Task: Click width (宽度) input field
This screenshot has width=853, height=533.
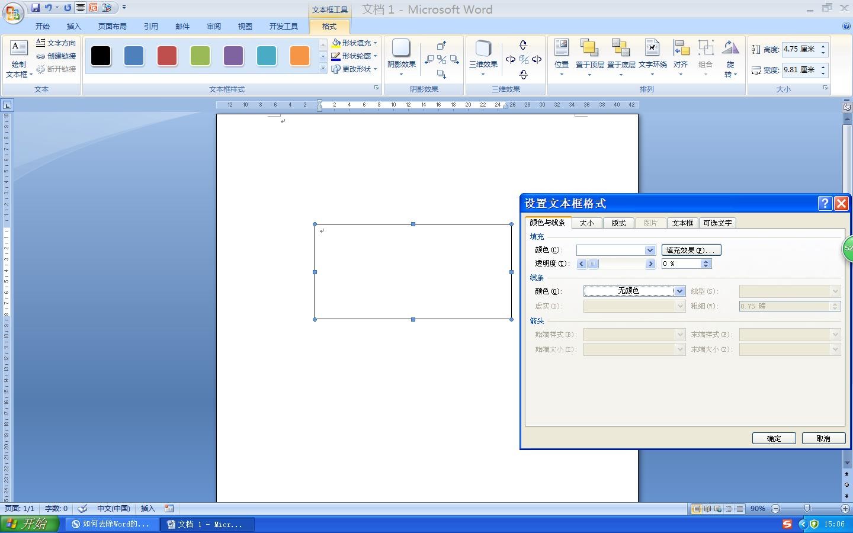Action: click(800, 70)
